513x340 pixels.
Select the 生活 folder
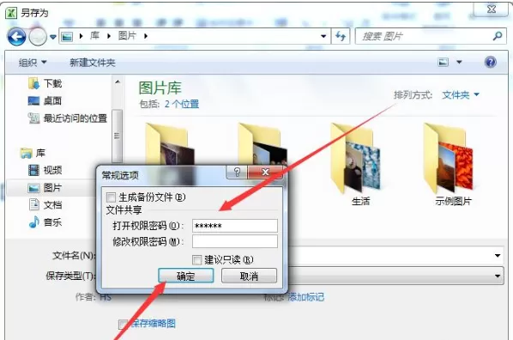[x=357, y=164]
